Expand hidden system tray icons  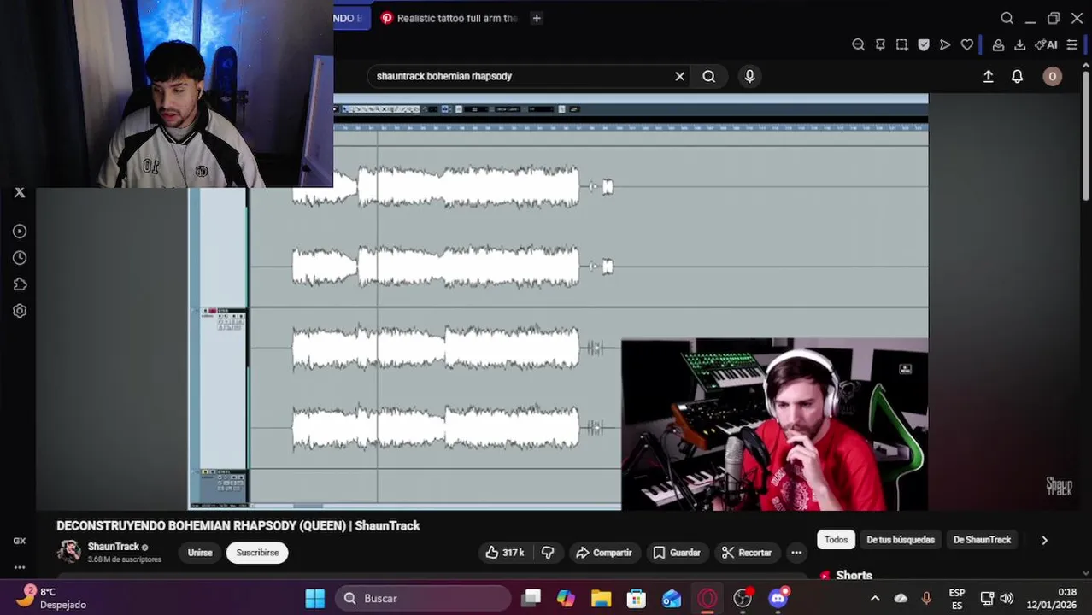[x=874, y=599]
